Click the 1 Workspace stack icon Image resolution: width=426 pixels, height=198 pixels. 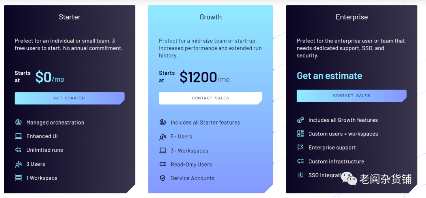(18, 178)
